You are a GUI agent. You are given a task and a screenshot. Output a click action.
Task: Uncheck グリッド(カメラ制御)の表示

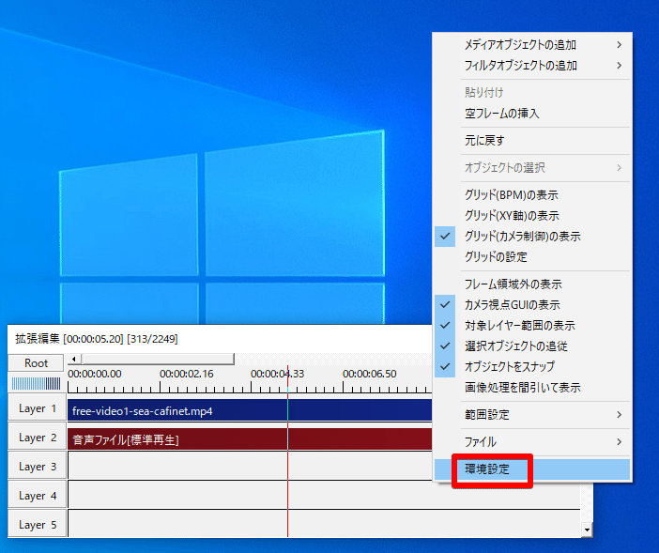pos(532,237)
